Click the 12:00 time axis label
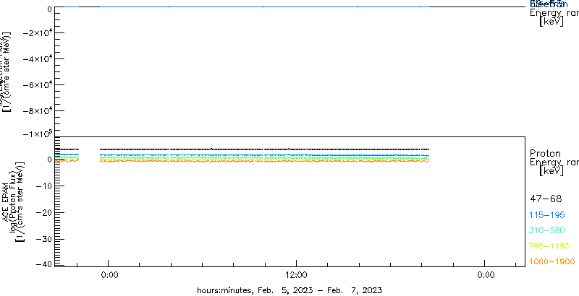The height and width of the screenshot is (296, 579). tap(297, 275)
